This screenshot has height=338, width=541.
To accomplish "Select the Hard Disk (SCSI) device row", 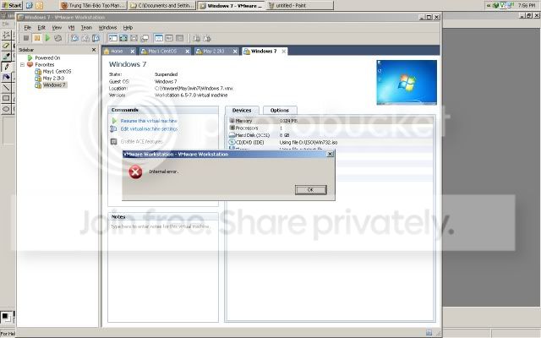I will point(331,135).
